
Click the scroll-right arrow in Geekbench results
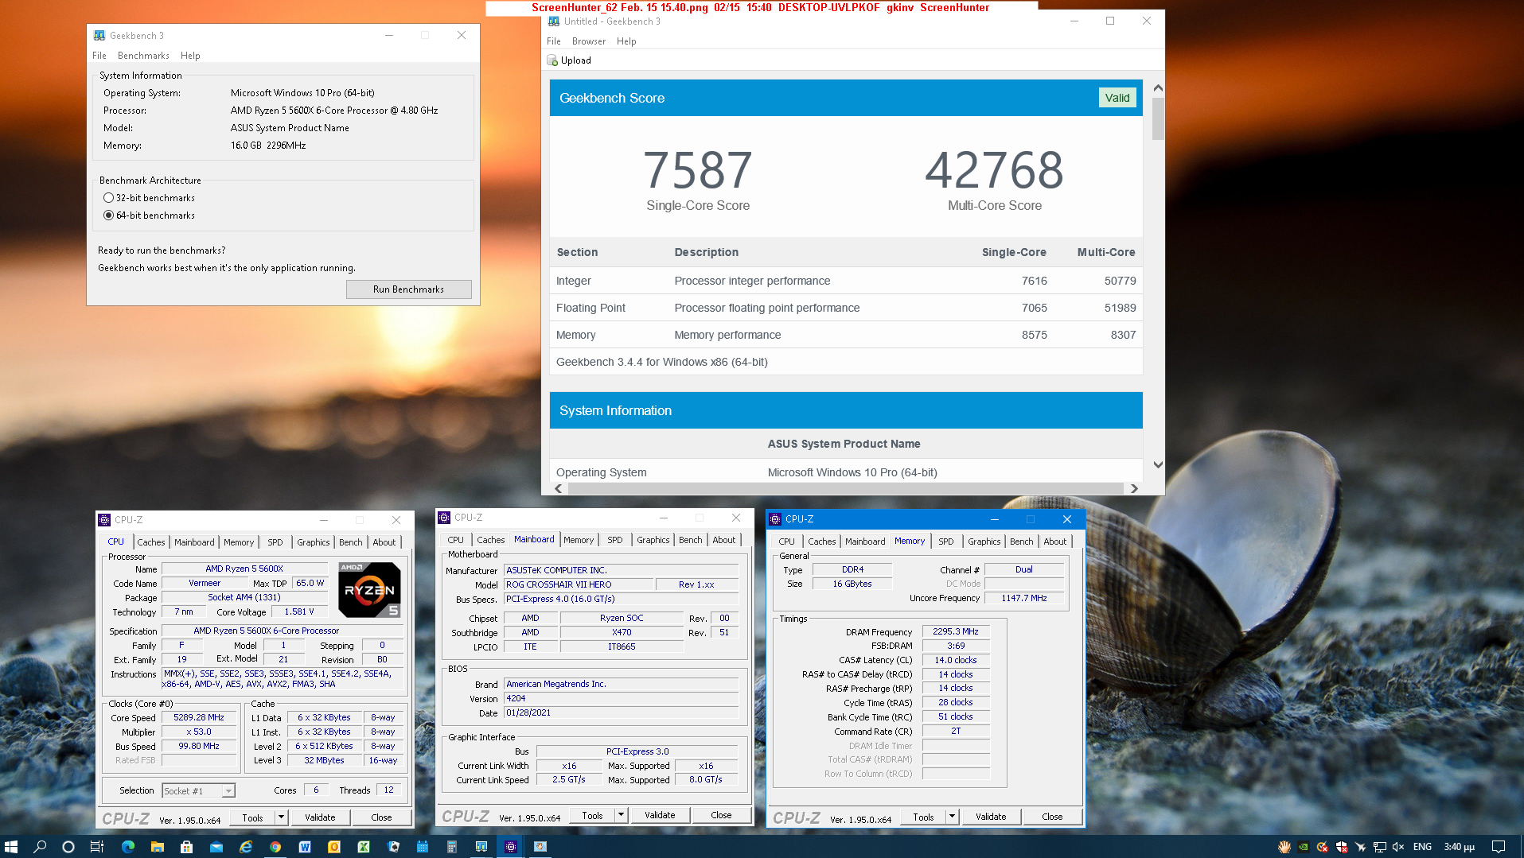(x=1134, y=488)
